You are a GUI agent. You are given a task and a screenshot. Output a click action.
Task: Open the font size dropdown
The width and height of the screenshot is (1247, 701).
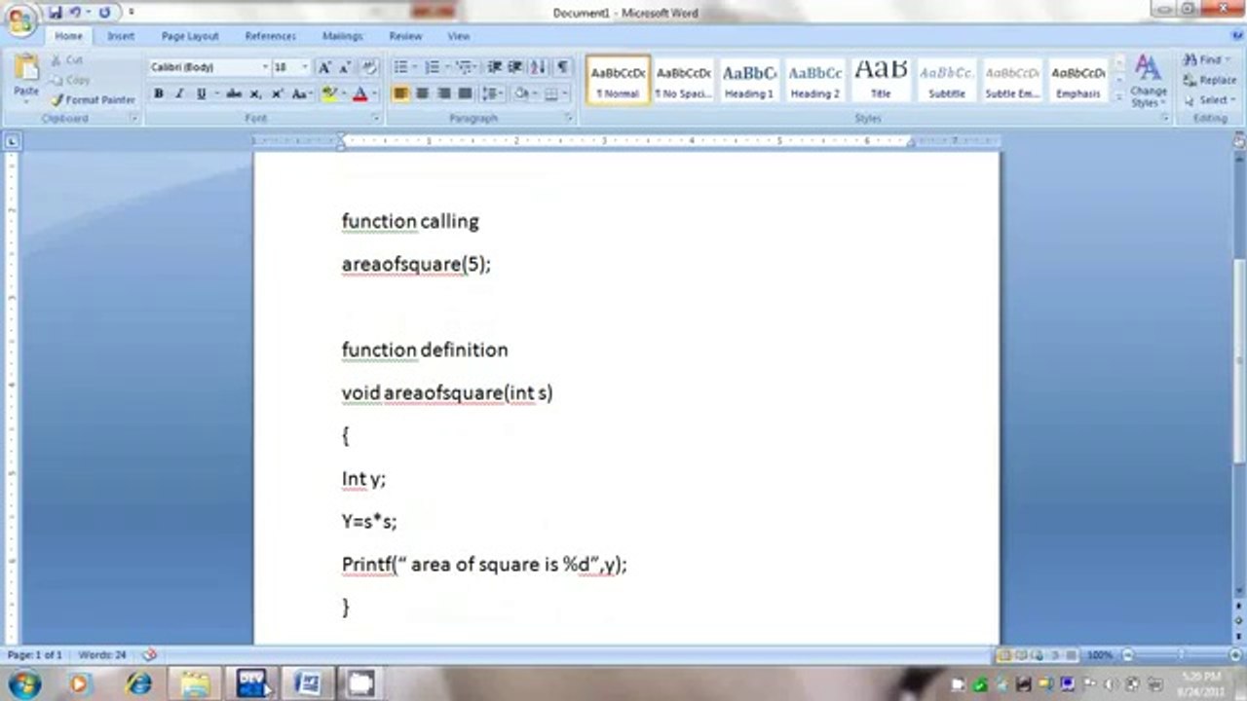(305, 67)
